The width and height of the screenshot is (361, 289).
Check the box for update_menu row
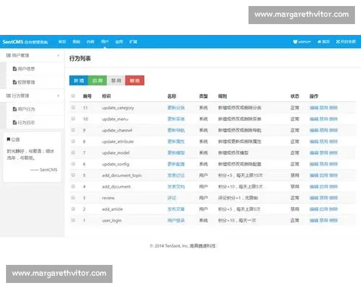(x=73, y=119)
